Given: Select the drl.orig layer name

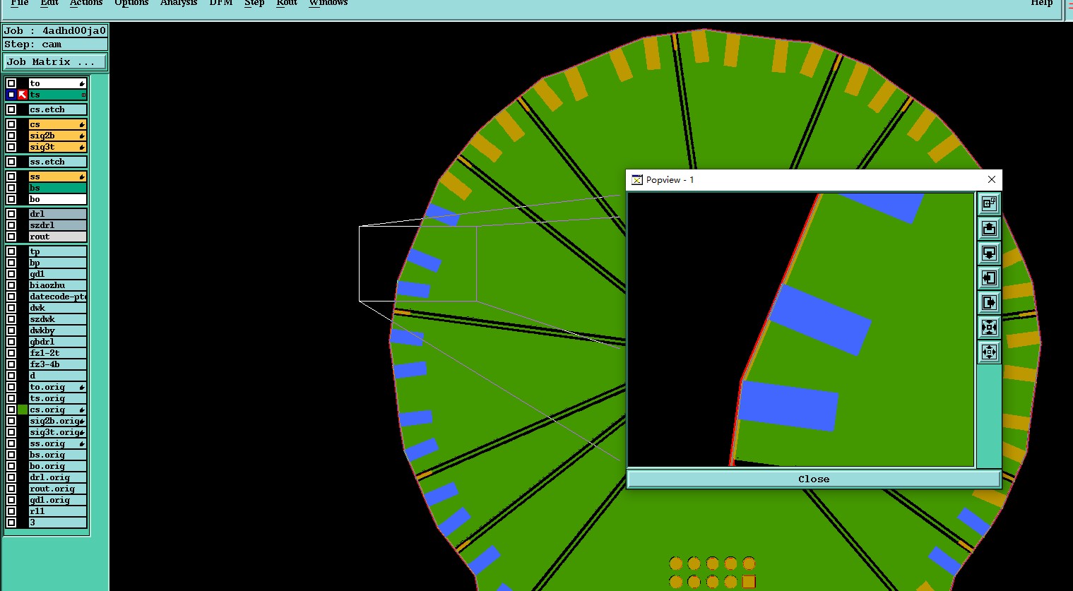Looking at the screenshot, I should [x=57, y=477].
